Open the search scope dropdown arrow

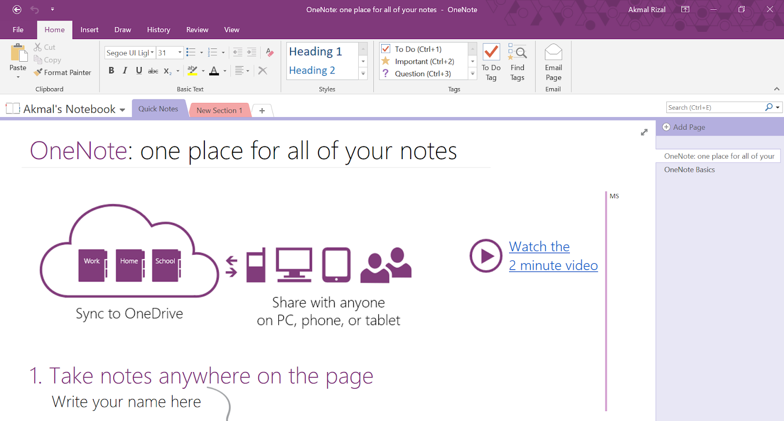[778, 107]
